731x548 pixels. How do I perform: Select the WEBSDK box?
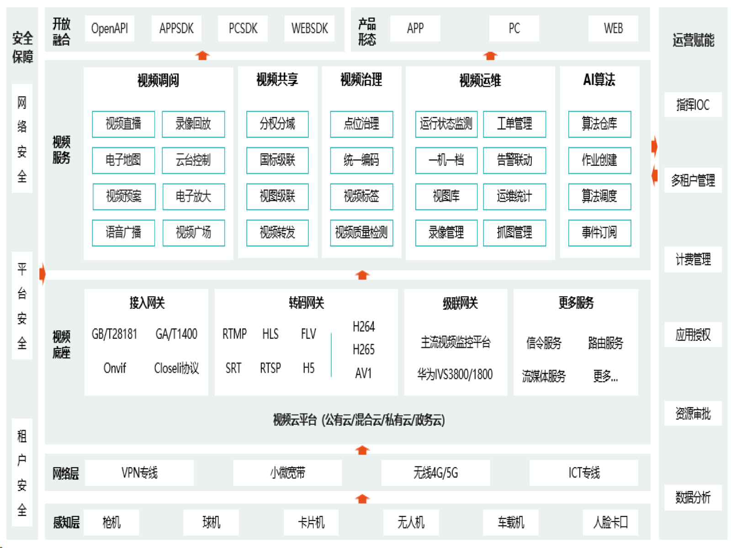pyautogui.click(x=310, y=28)
